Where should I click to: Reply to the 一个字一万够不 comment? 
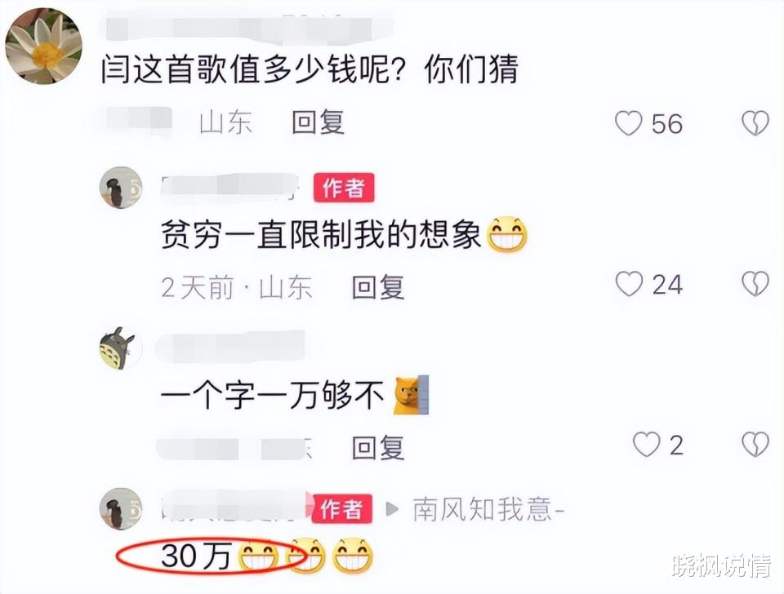click(378, 447)
